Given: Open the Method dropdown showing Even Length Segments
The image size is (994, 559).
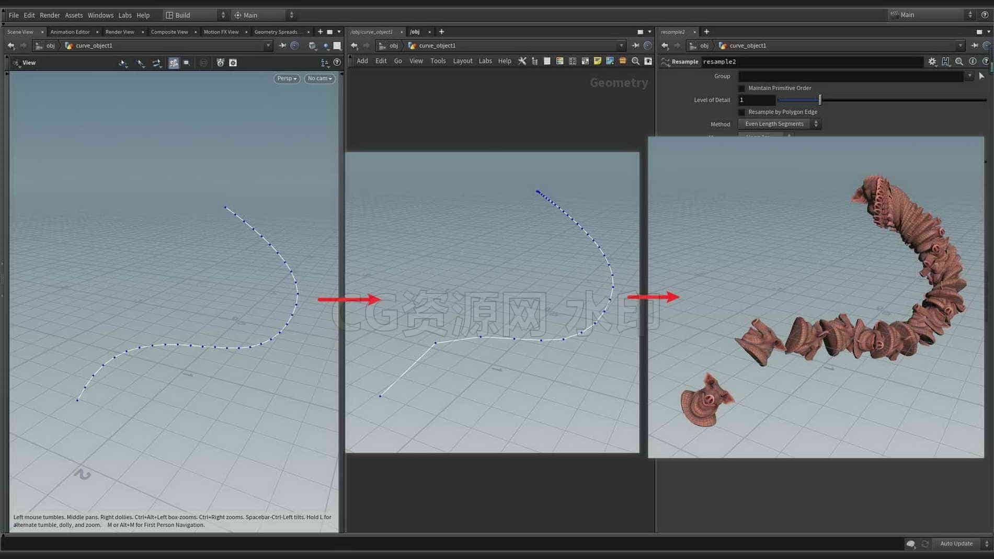Looking at the screenshot, I should [779, 124].
